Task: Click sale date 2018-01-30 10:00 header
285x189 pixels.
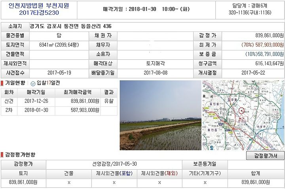Action: coord(146,9)
